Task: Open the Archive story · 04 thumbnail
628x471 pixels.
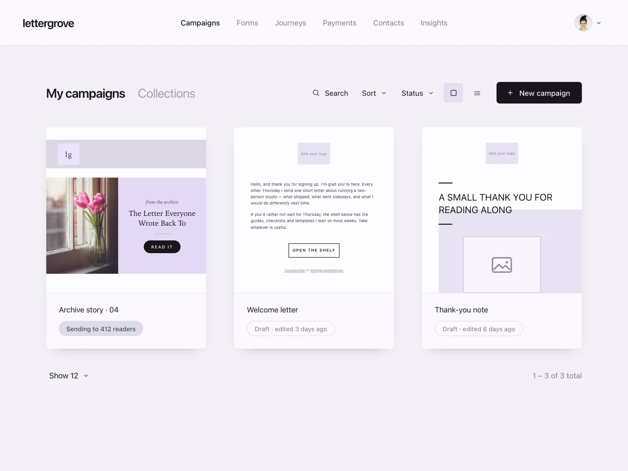Action: point(126,210)
